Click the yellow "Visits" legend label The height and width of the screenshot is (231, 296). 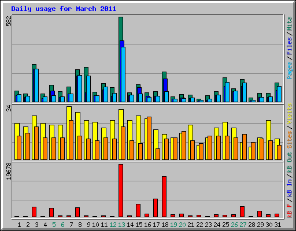289,114
